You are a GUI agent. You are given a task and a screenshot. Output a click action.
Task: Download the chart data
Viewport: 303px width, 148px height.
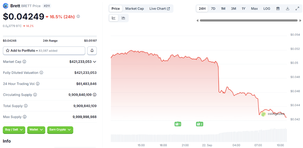tap(288, 9)
